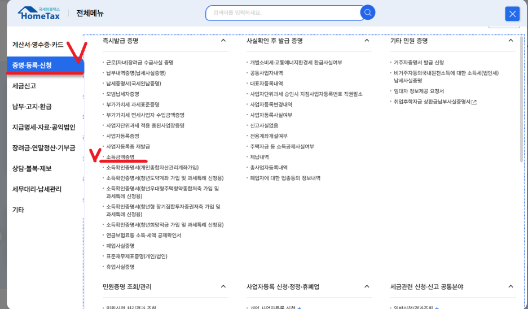The image size is (528, 309).
Task: Open 소득확인증명서(청년형 장기집합투자증권저축) link
Action: [164, 210]
